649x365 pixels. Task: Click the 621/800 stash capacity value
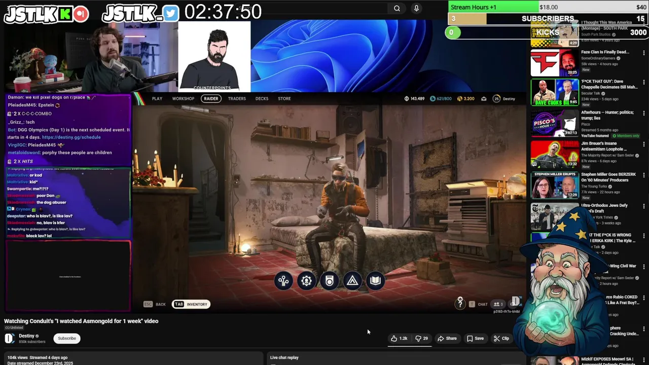(444, 99)
